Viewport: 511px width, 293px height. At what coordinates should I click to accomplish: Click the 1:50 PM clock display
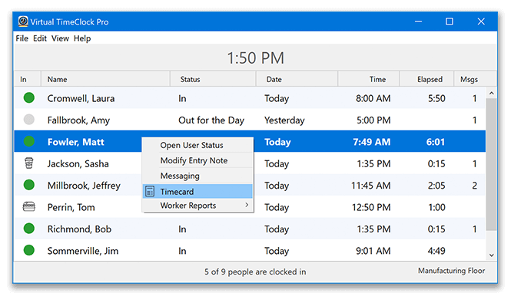255,58
